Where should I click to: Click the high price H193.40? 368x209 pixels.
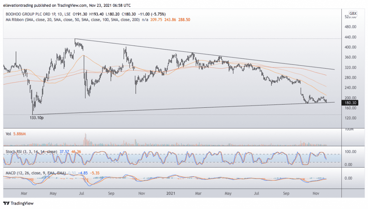[96, 14]
